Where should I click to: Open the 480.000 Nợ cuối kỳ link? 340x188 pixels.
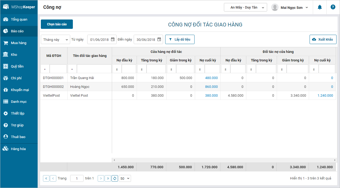(x=211, y=78)
